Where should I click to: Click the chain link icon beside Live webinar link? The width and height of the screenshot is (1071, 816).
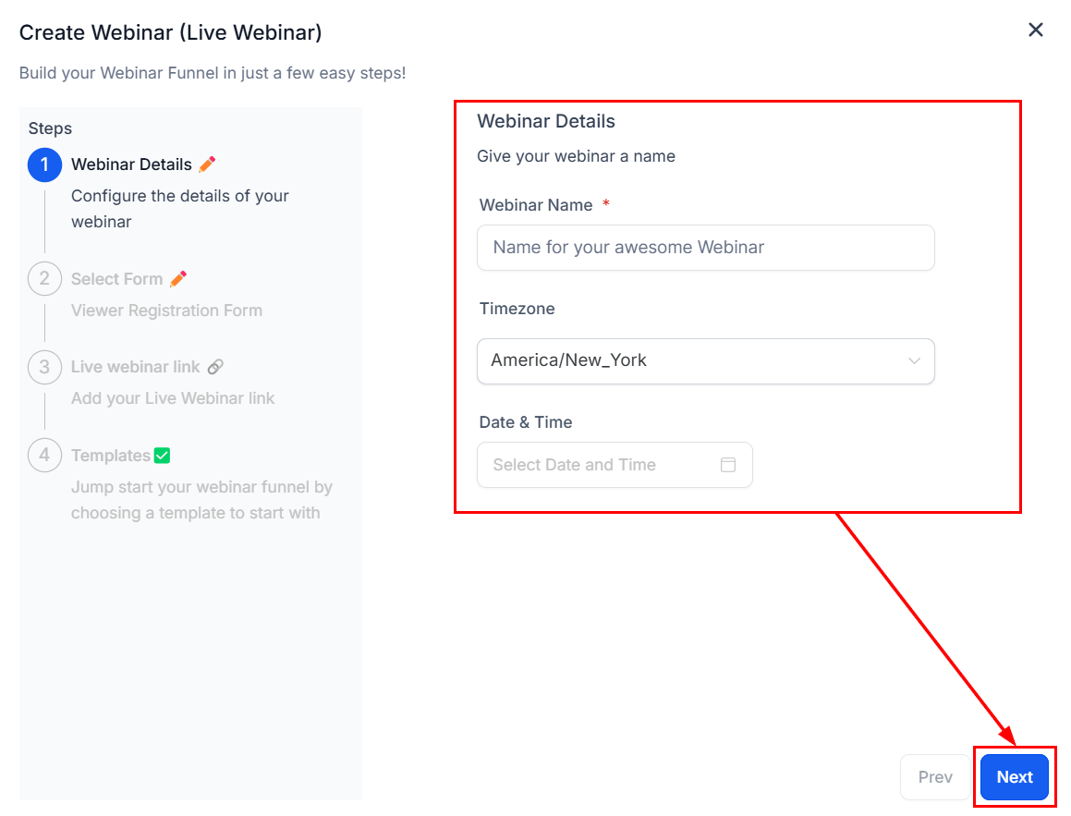[215, 367]
